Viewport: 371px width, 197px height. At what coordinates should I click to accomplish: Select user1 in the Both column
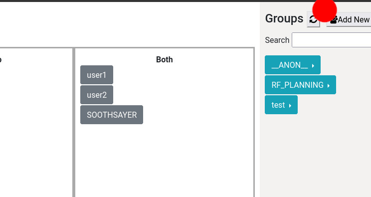[x=97, y=75]
